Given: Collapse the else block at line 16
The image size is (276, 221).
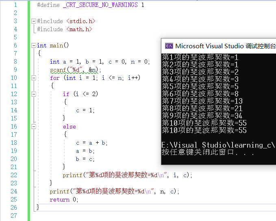Looking at the screenshot, I should [34, 127].
